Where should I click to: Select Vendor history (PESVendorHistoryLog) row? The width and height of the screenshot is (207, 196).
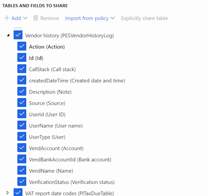[70, 36]
